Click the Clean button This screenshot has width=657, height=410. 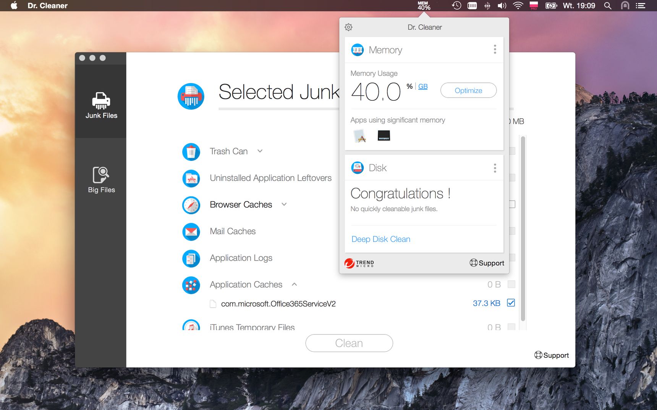click(349, 343)
